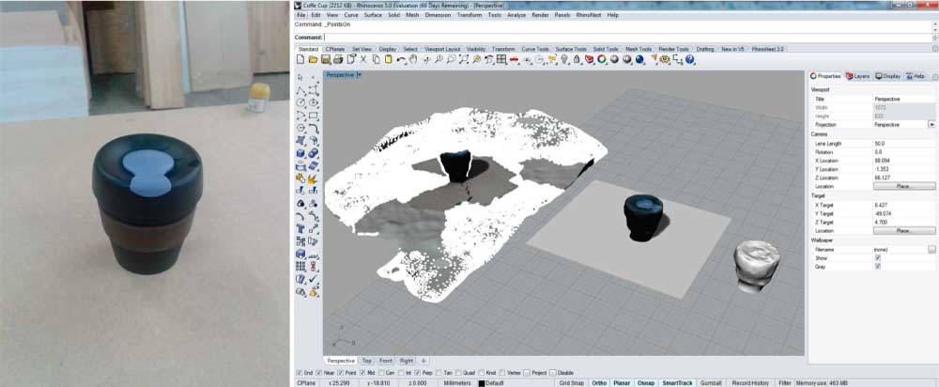Click the Record History status pane
Viewport: 939px width, 387px height.
(749, 383)
